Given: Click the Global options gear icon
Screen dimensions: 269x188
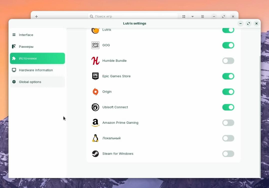Looking at the screenshot, I should (14, 82).
